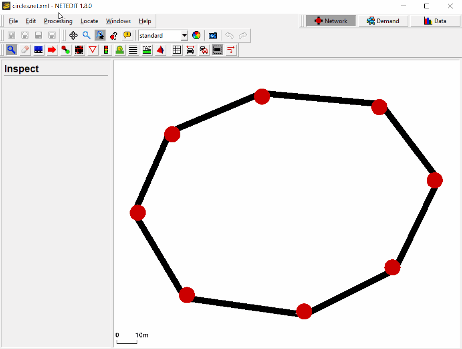Viewport: 462px width, 349px height.
Task: Select the Inspect mode magnifier tool
Action: click(x=11, y=50)
